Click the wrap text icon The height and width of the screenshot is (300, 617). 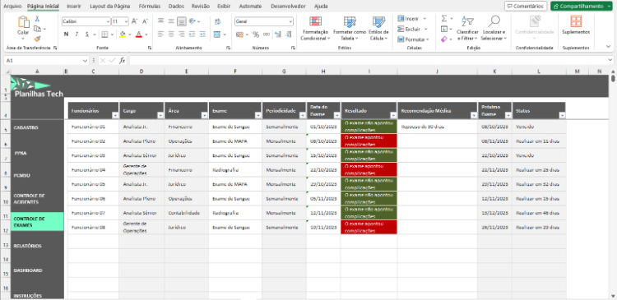pyautogui.click(x=218, y=21)
